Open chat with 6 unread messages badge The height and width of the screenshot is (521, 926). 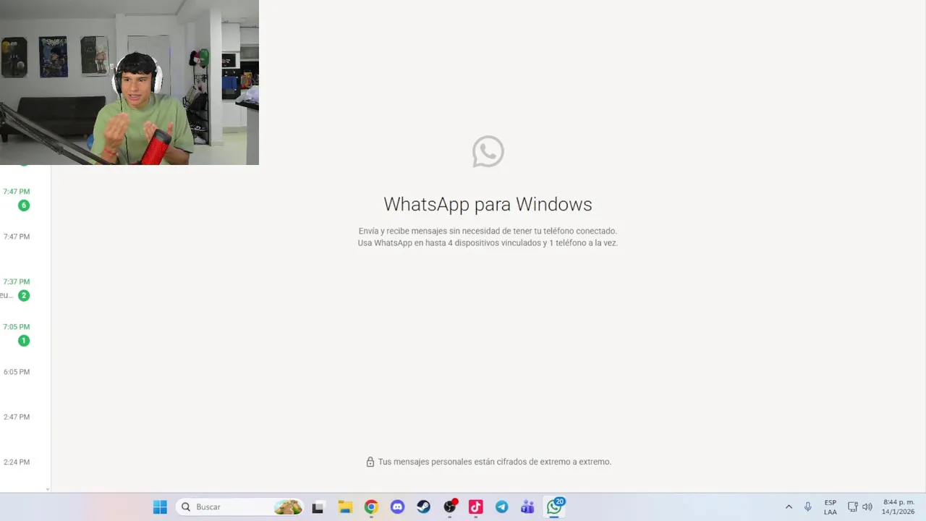(x=24, y=206)
